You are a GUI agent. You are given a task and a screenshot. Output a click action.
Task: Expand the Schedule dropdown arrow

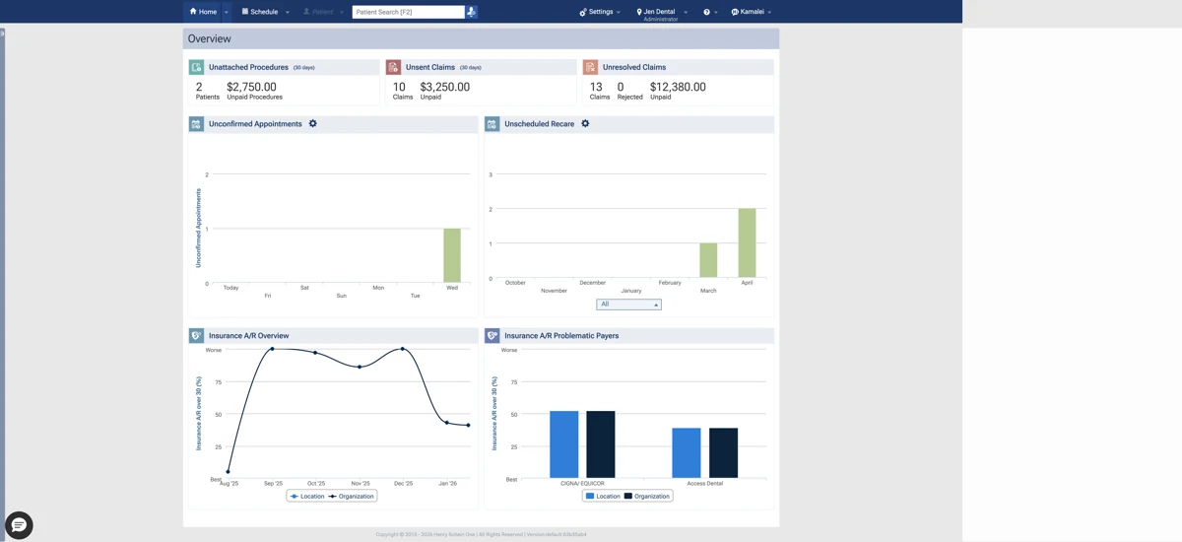point(288,12)
